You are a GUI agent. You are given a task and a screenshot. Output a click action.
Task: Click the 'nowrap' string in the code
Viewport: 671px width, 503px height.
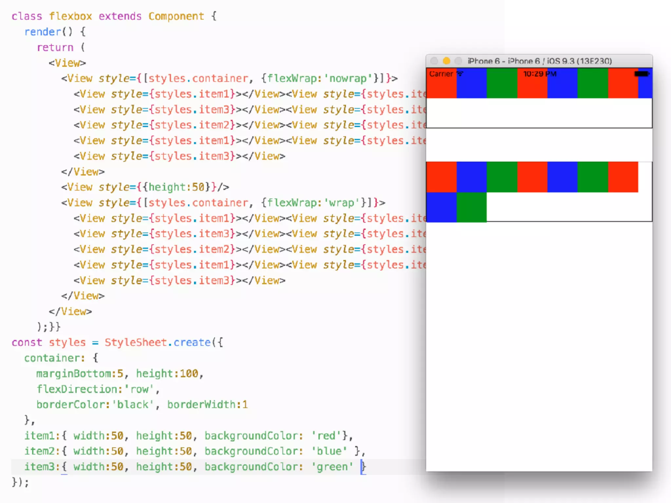click(x=349, y=79)
